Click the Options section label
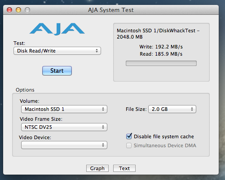 click(x=25, y=90)
